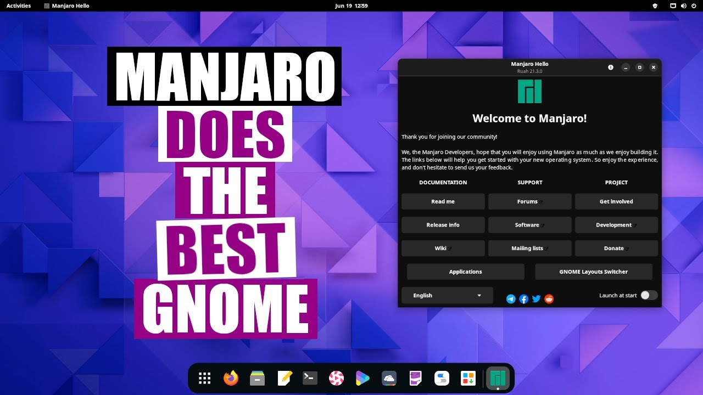The width and height of the screenshot is (703, 395).
Task: Click the volume speaker icon in top bar
Action: pyautogui.click(x=684, y=5)
